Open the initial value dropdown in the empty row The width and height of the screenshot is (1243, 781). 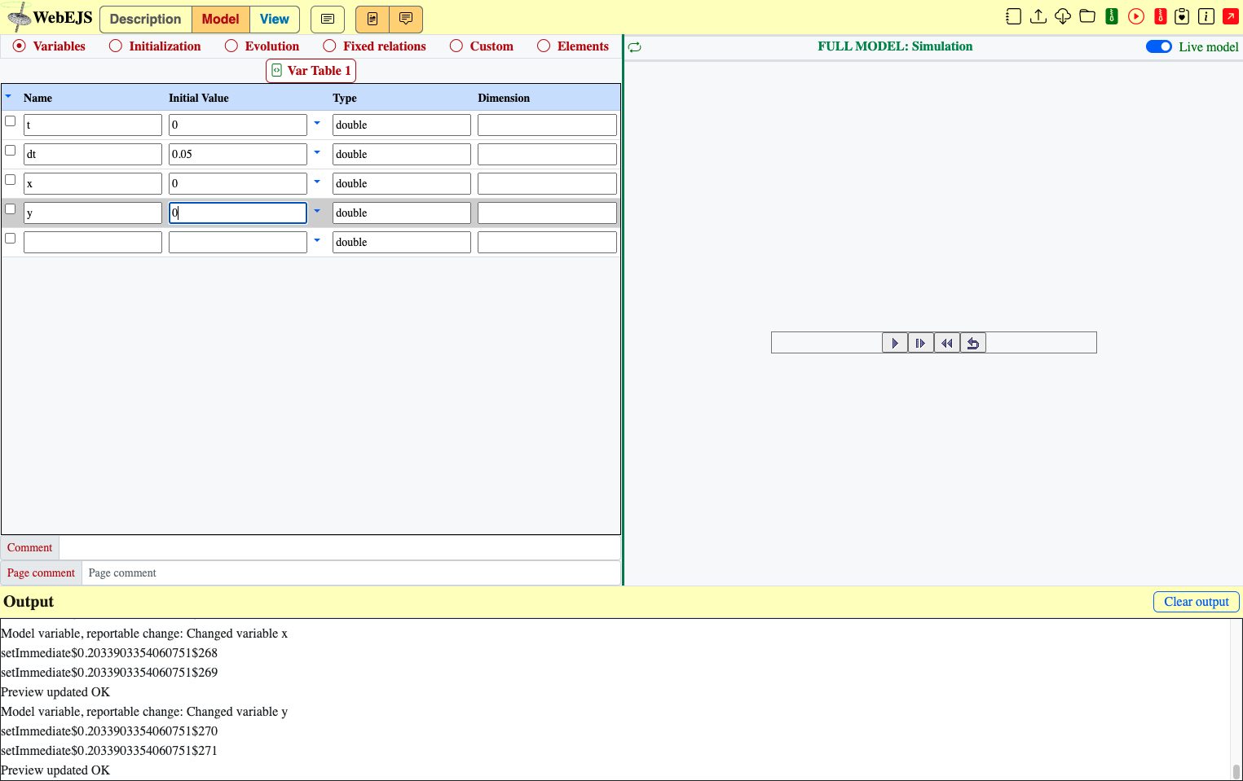[x=317, y=240]
